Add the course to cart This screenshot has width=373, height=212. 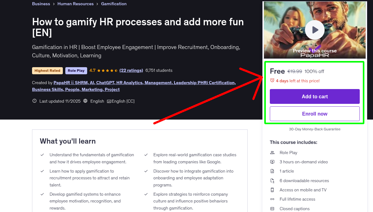[314, 96]
